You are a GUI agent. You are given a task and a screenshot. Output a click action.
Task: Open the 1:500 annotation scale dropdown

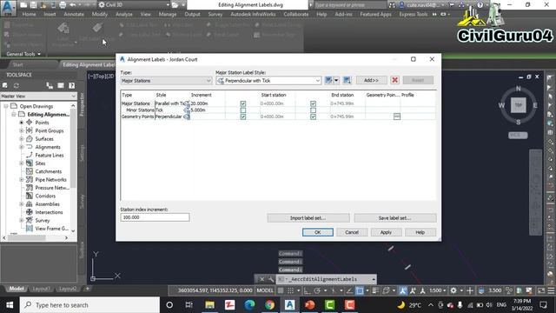pos(438,290)
